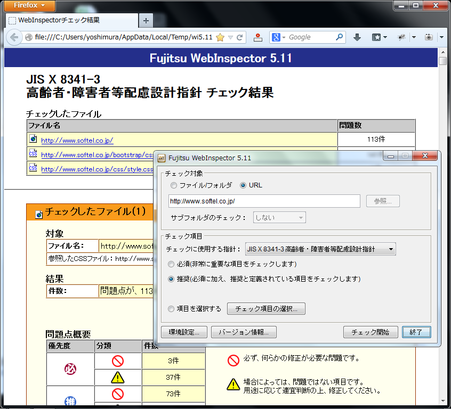The image size is (451, 409).
Task: Open 環境設定... settings button
Action: (184, 332)
